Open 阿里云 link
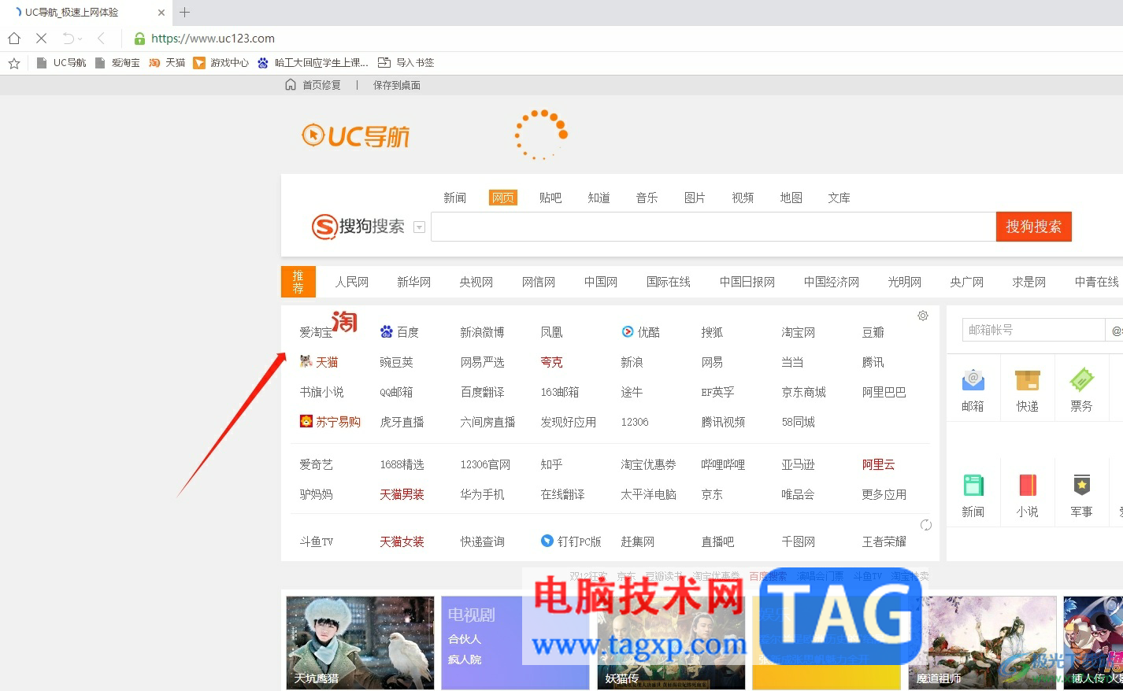The width and height of the screenshot is (1123, 691). 878,464
